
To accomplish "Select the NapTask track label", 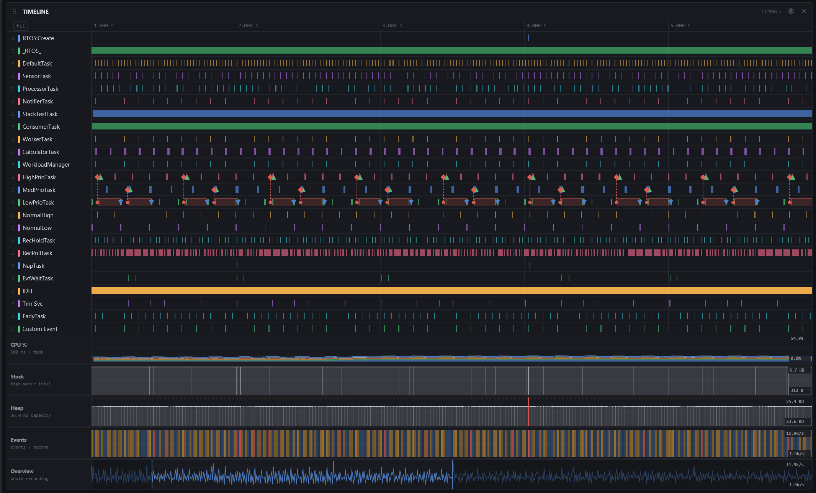I will [x=33, y=266].
